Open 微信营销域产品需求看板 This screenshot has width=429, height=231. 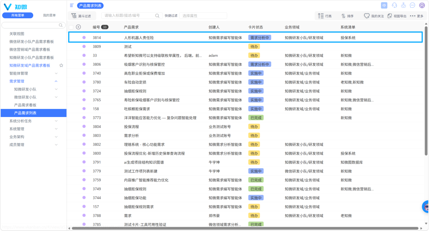[x=30, y=50]
